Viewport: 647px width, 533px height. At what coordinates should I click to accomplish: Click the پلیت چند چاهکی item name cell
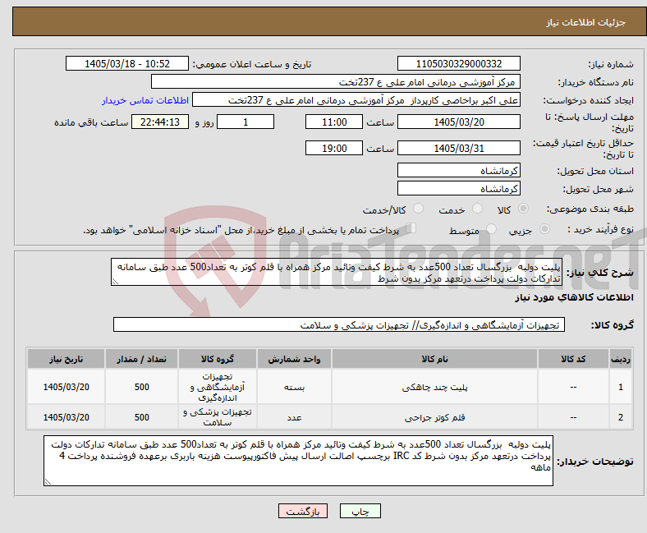click(x=434, y=388)
